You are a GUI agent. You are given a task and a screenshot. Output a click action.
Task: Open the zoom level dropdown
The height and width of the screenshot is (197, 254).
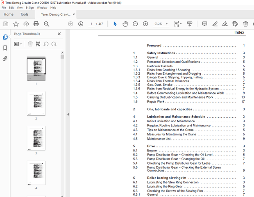point(166,24)
